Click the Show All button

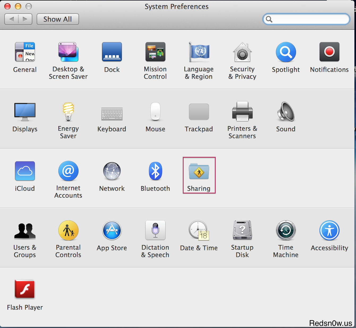pyautogui.click(x=58, y=19)
